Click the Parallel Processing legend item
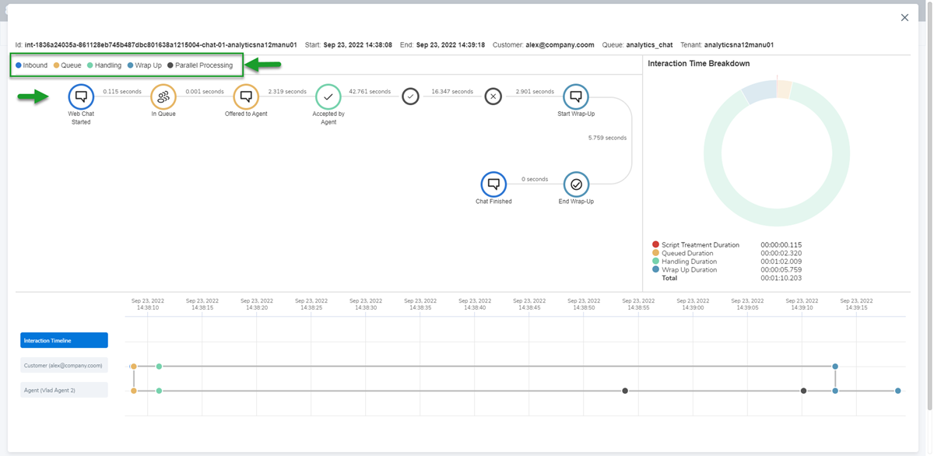The width and height of the screenshot is (934, 456). [x=199, y=65]
